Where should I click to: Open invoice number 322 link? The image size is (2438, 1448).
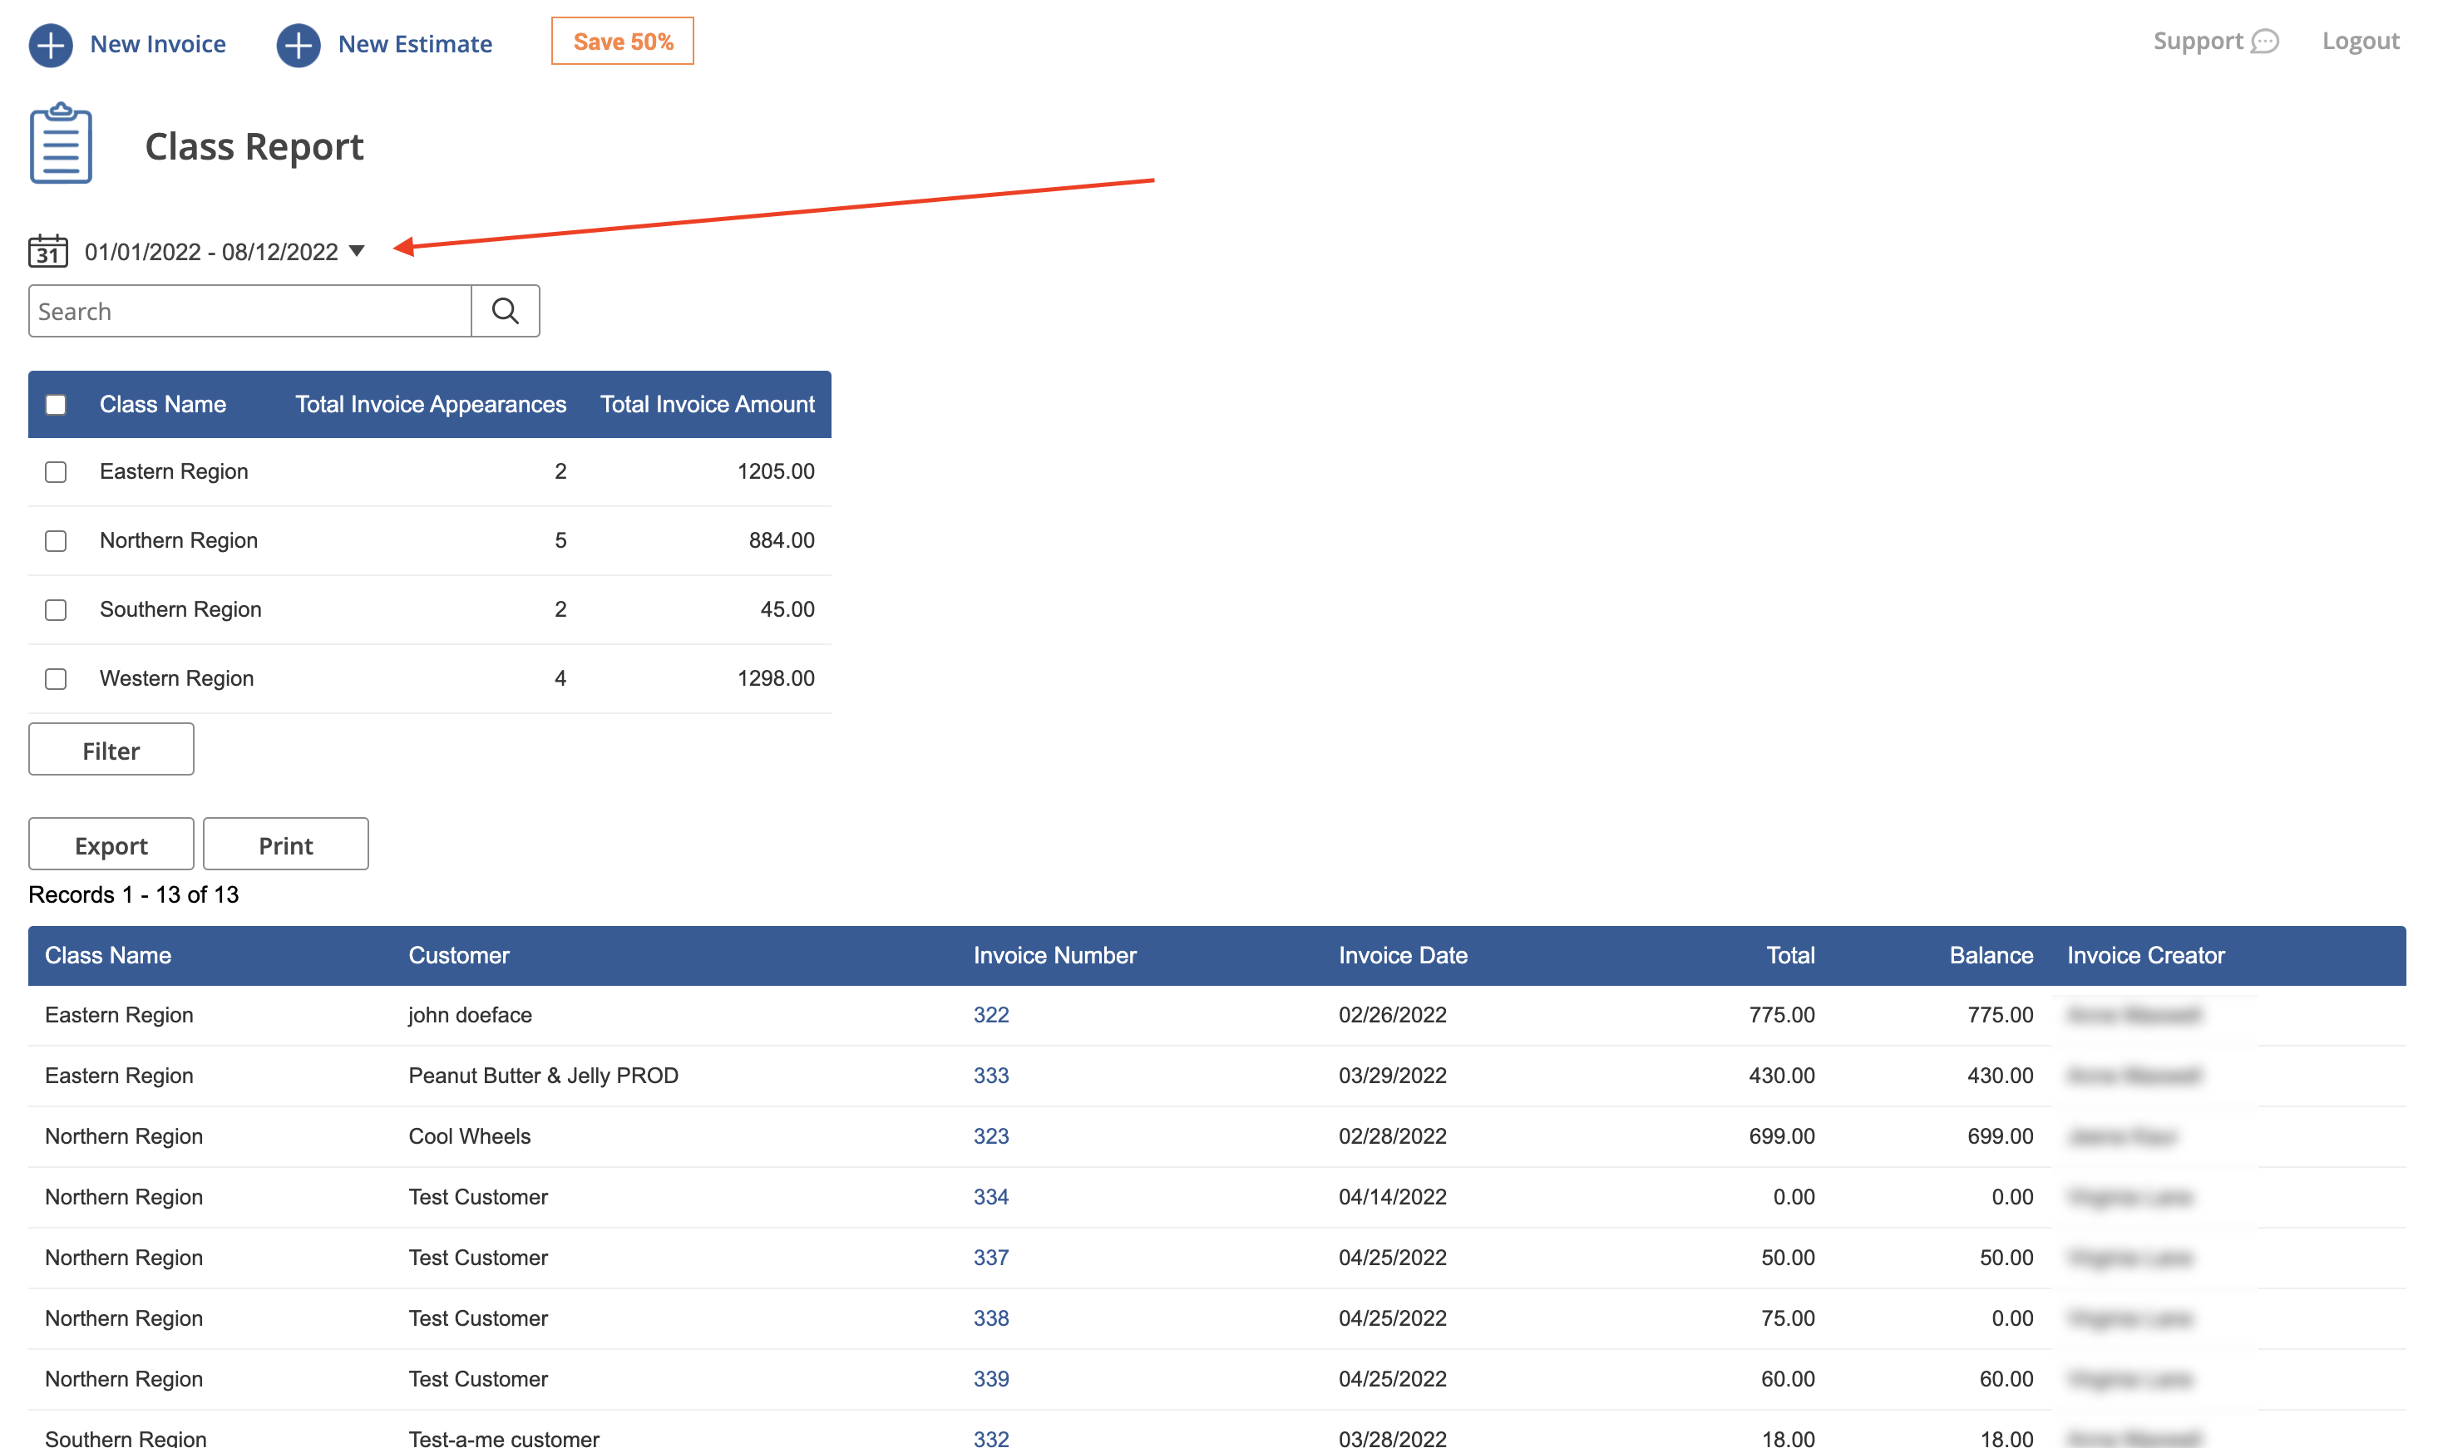click(x=990, y=1015)
